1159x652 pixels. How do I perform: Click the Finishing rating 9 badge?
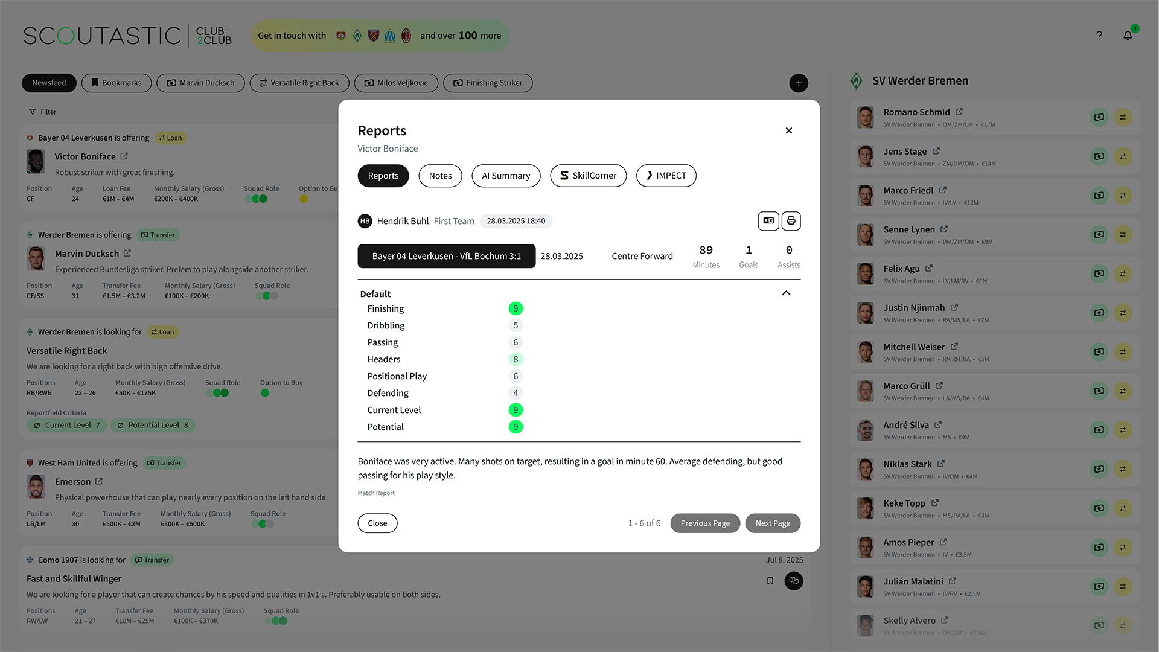516,308
